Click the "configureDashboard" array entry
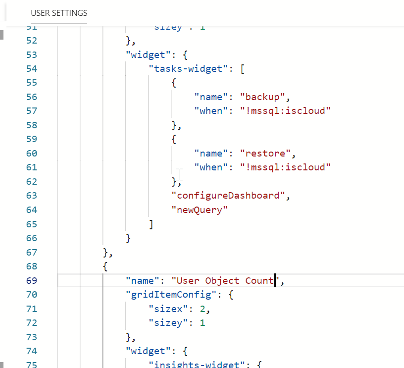 coord(228,196)
